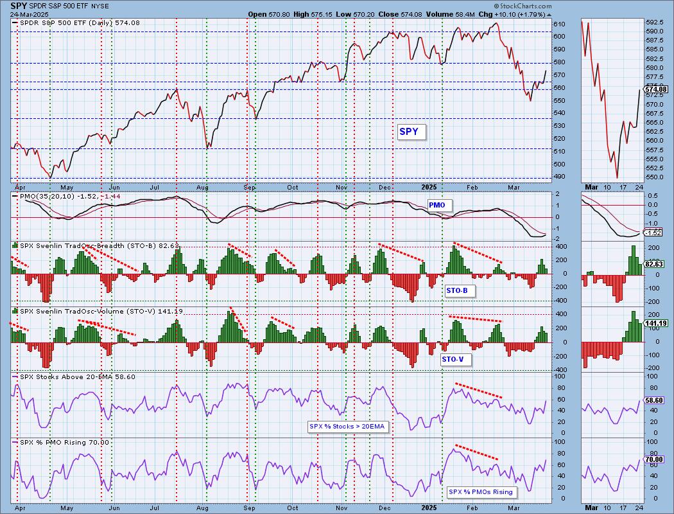This screenshot has width=674, height=514.
Task: Click the 'SPX Swenlin TradOsc-Volume (STO-V) 141.19' legend
Action: click(x=98, y=311)
